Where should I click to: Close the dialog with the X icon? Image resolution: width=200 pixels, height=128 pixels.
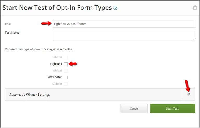click(195, 8)
